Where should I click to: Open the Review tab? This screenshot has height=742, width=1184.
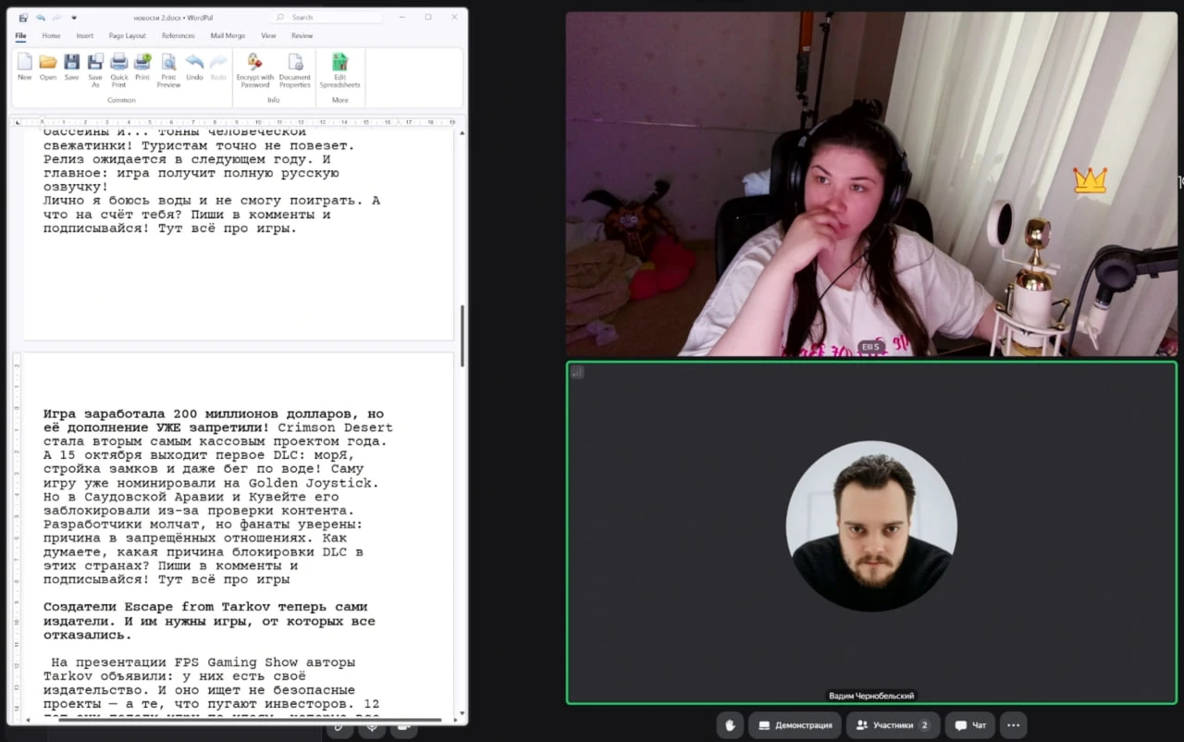pos(302,36)
